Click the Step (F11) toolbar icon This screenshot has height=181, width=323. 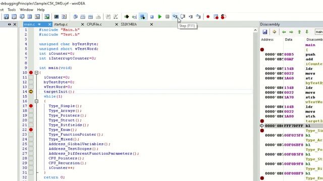pyautogui.click(x=175, y=17)
